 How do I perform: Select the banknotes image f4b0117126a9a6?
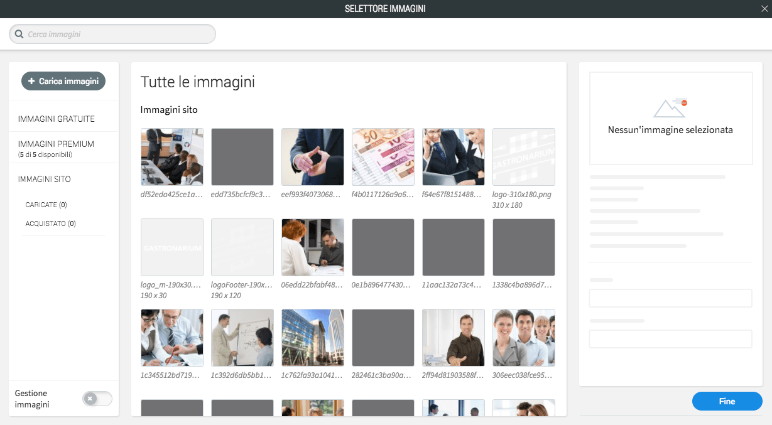coord(383,157)
